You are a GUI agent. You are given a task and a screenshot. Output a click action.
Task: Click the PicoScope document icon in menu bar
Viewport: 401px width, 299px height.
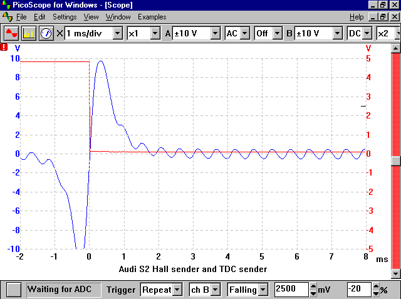(x=6, y=17)
